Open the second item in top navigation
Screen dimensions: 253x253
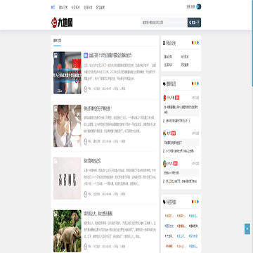[63, 7]
